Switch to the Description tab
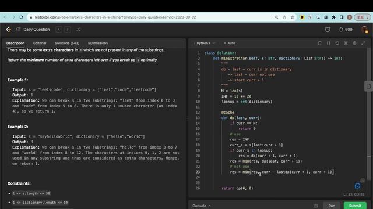Viewport: 373px width, 209px height. click(16, 43)
